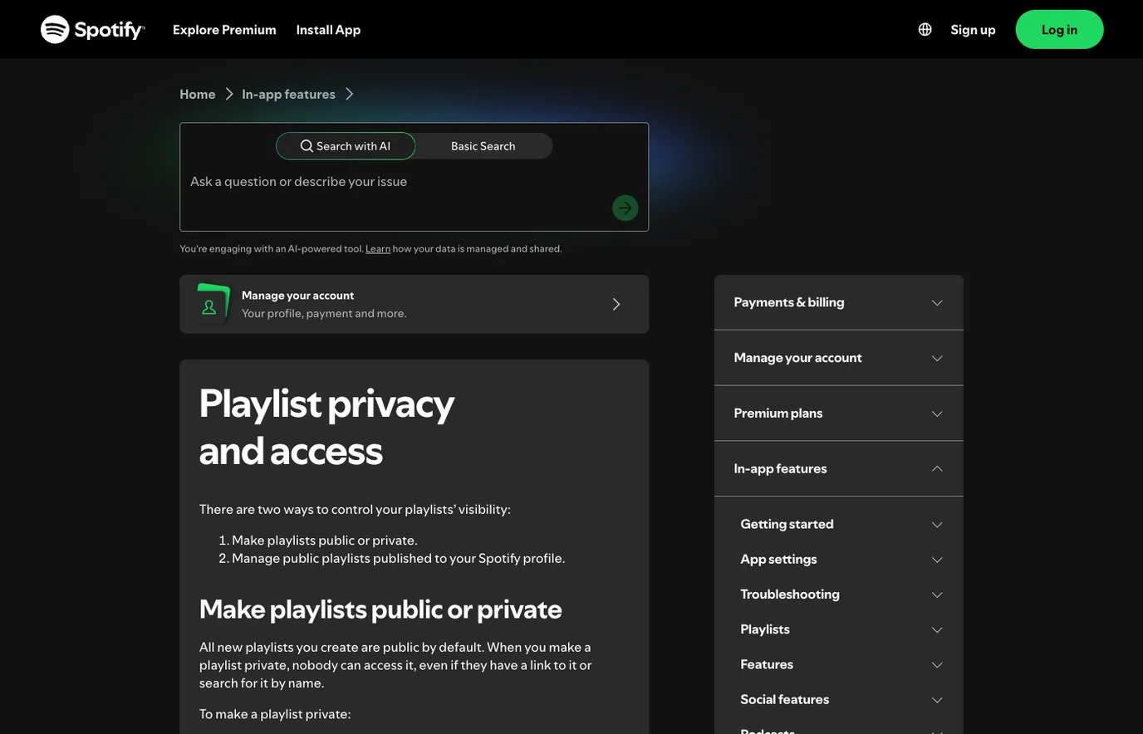Viewport: 1143px width, 734px height.
Task: Click the Sign up link
Action: point(973,29)
